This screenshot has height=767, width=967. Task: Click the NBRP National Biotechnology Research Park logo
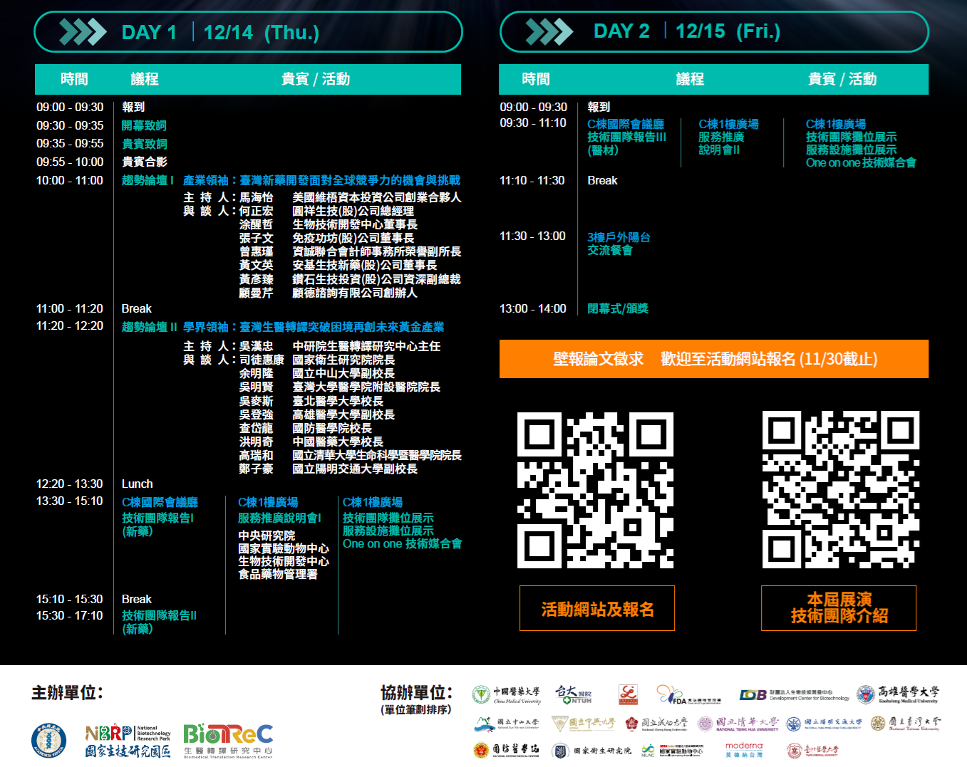[128, 741]
